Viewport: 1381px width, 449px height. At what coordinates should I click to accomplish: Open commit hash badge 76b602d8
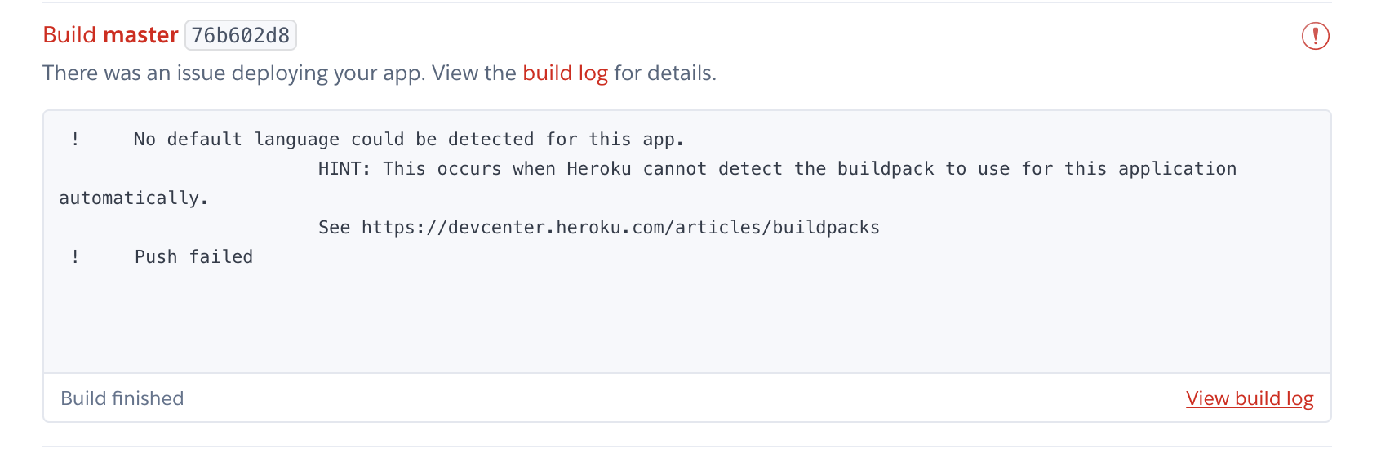tap(241, 36)
